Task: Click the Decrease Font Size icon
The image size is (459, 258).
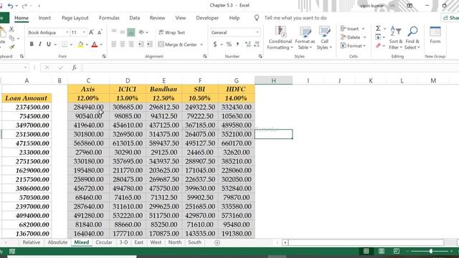Action: click(x=100, y=32)
